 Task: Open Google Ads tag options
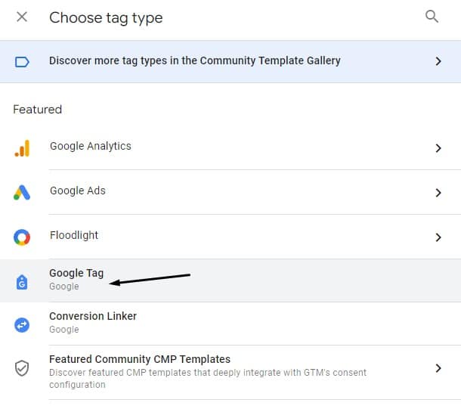pyautogui.click(x=230, y=192)
